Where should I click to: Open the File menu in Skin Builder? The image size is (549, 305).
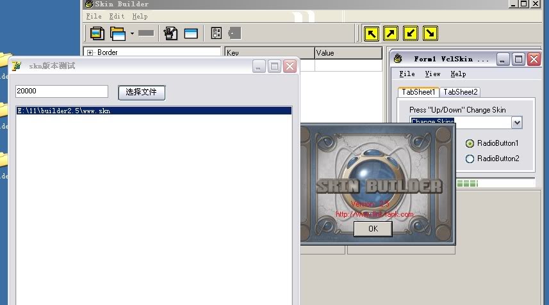coord(94,17)
